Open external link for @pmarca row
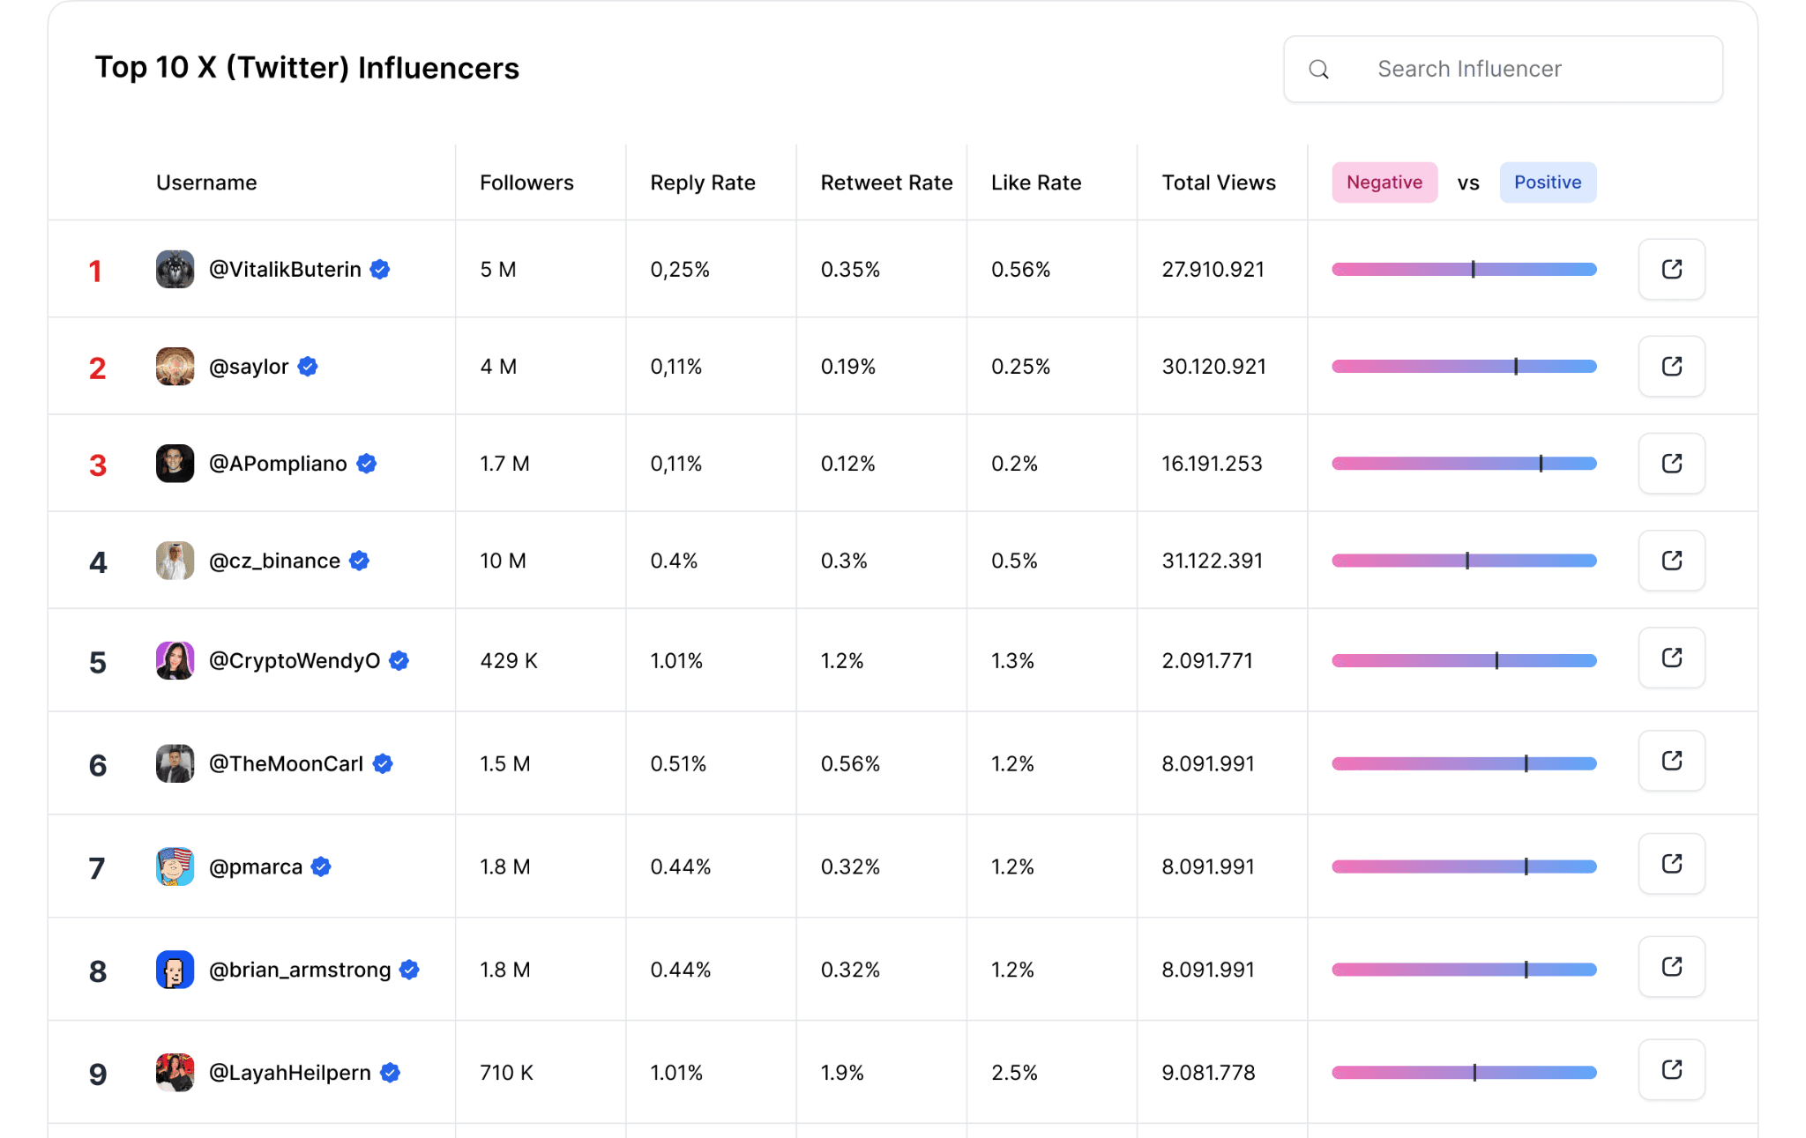The width and height of the screenshot is (1806, 1138). pyautogui.click(x=1671, y=864)
